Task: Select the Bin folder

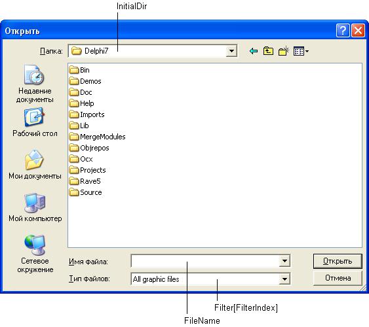Action: [79, 70]
